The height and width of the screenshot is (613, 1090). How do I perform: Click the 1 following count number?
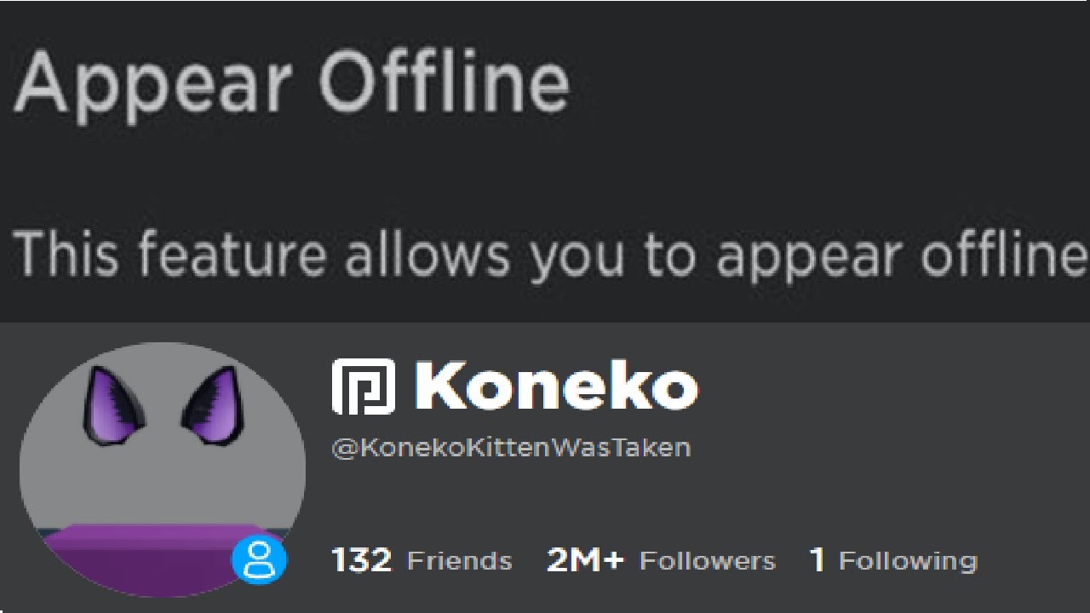point(817,560)
